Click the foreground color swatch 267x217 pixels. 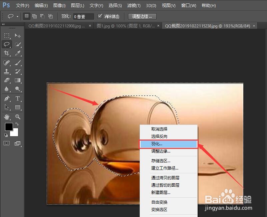click(9, 127)
